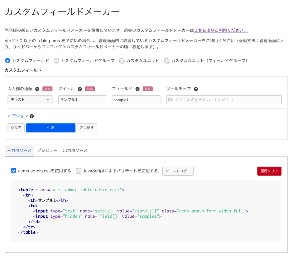The width and height of the screenshot is (293, 257).
Task: Open the 出力用ソース tab
Action: (75, 150)
